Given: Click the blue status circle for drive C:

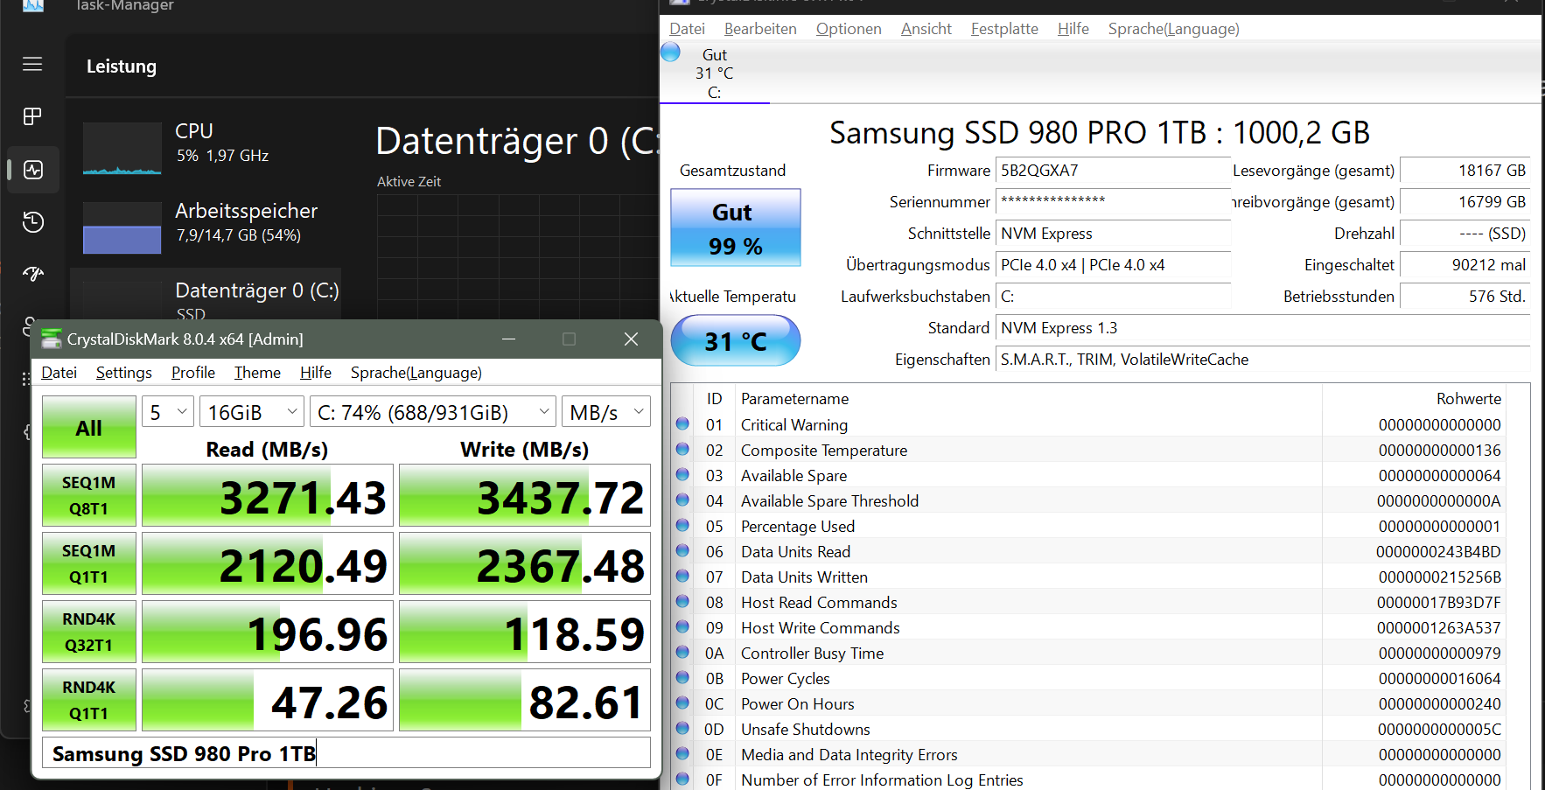Looking at the screenshot, I should [671, 52].
